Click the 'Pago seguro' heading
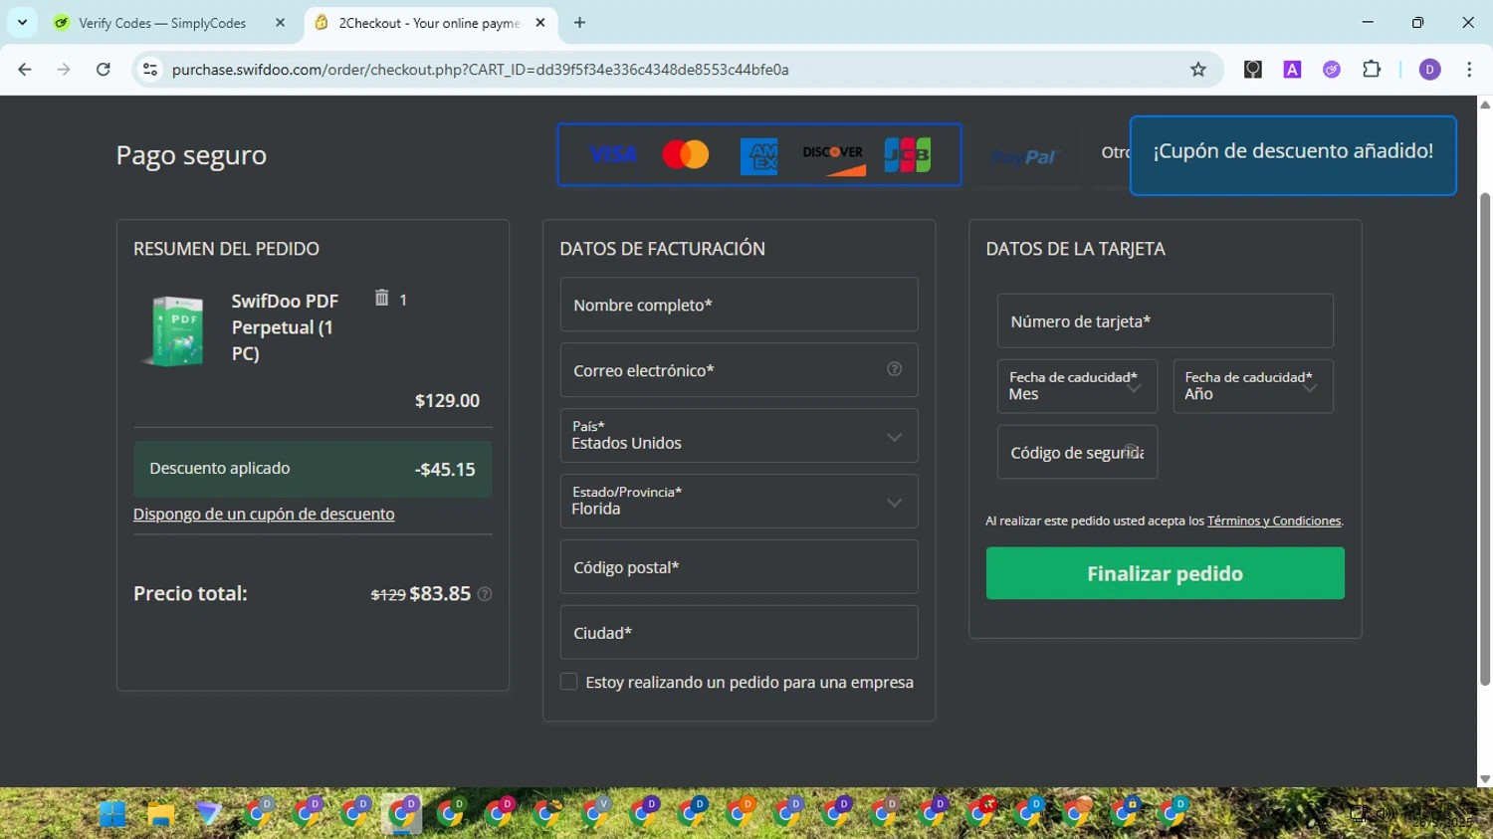This screenshot has height=839, width=1493. point(191,155)
